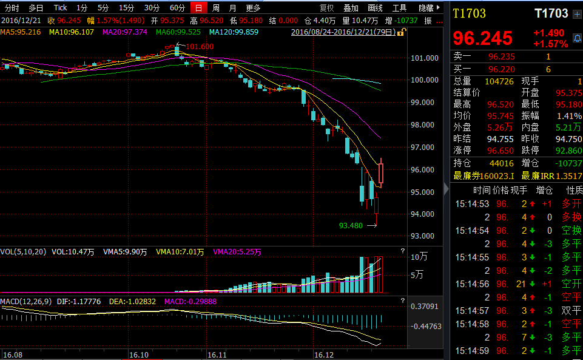This screenshot has height=360, width=583.
Task: Click the 最廉券160023.I bond label
Action: point(484,176)
